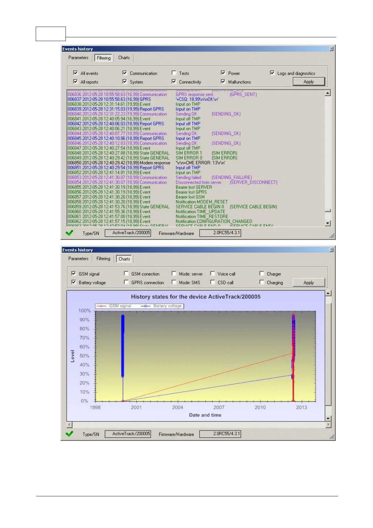
Task: Open Filtering tab in lower window
Action: tap(103, 259)
